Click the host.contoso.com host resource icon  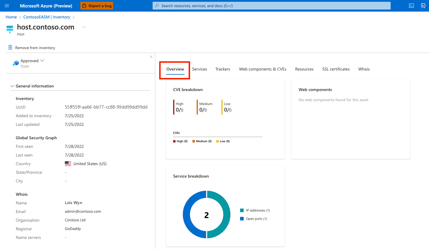(10, 29)
